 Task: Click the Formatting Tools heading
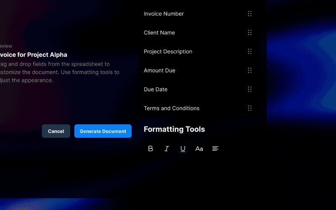coord(174,129)
